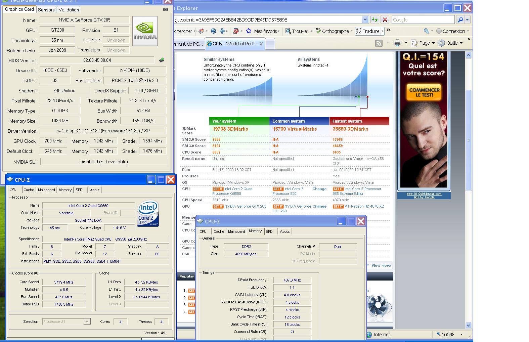The width and height of the screenshot is (529, 342).
Task: Click the magnifier search button beside Google box
Action: pyautogui.click(x=460, y=20)
